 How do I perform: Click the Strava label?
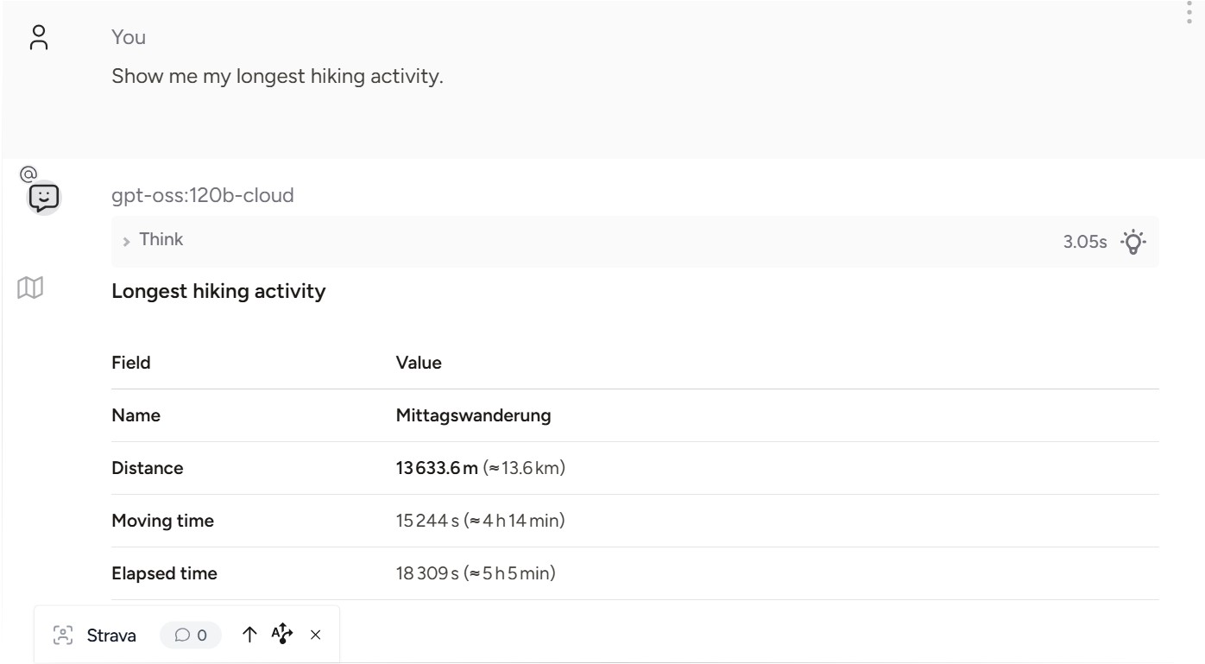[111, 636]
